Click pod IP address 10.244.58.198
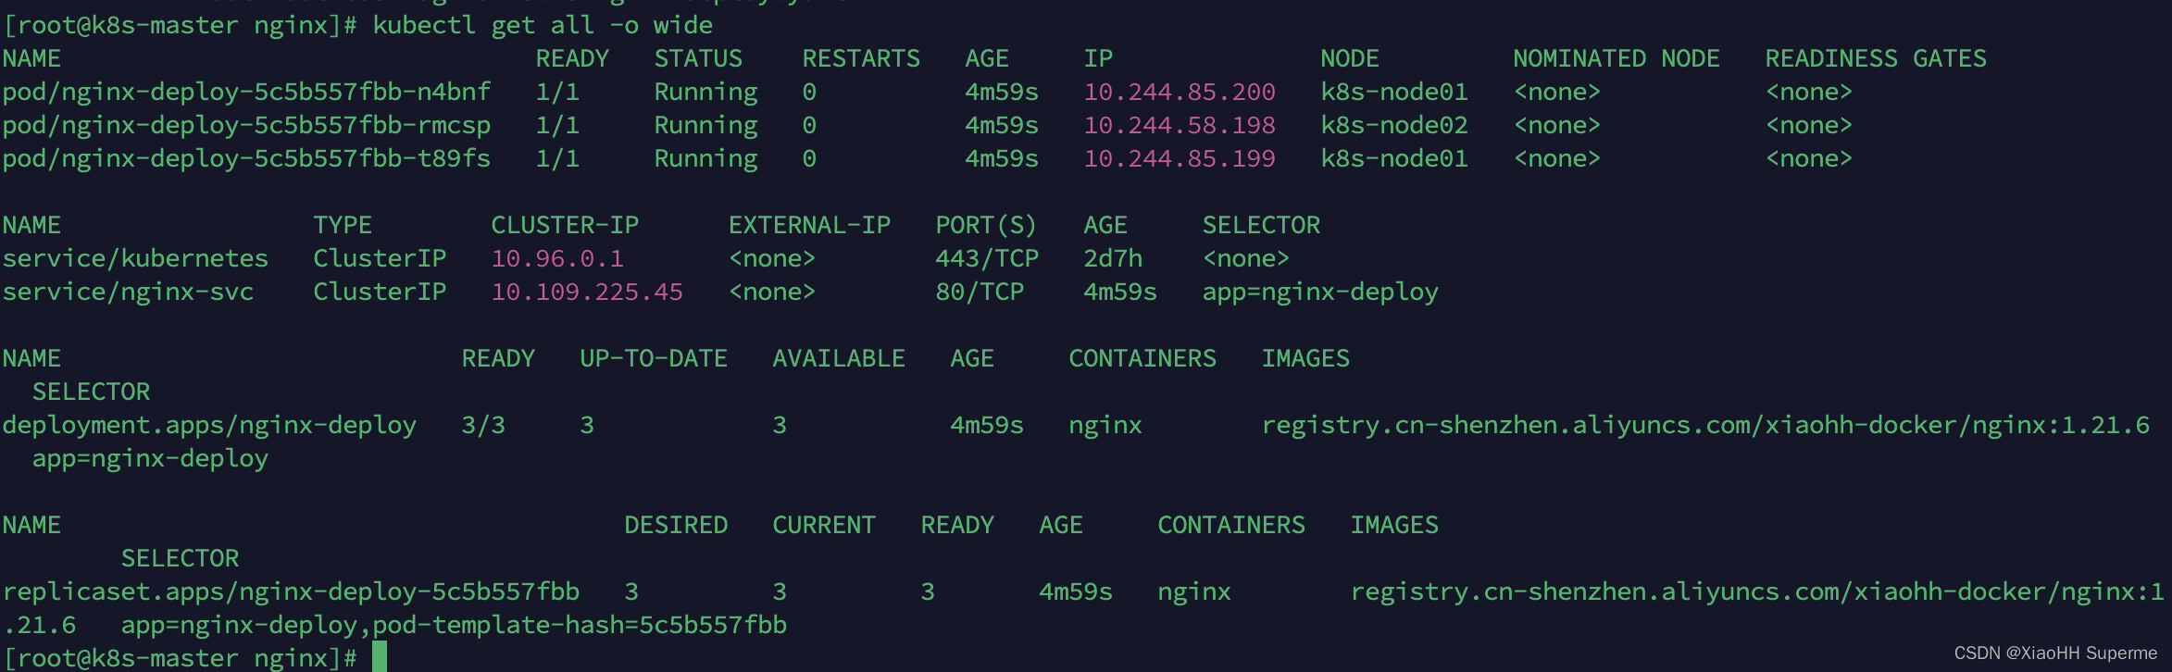The image size is (2172, 672). pos(1179,125)
